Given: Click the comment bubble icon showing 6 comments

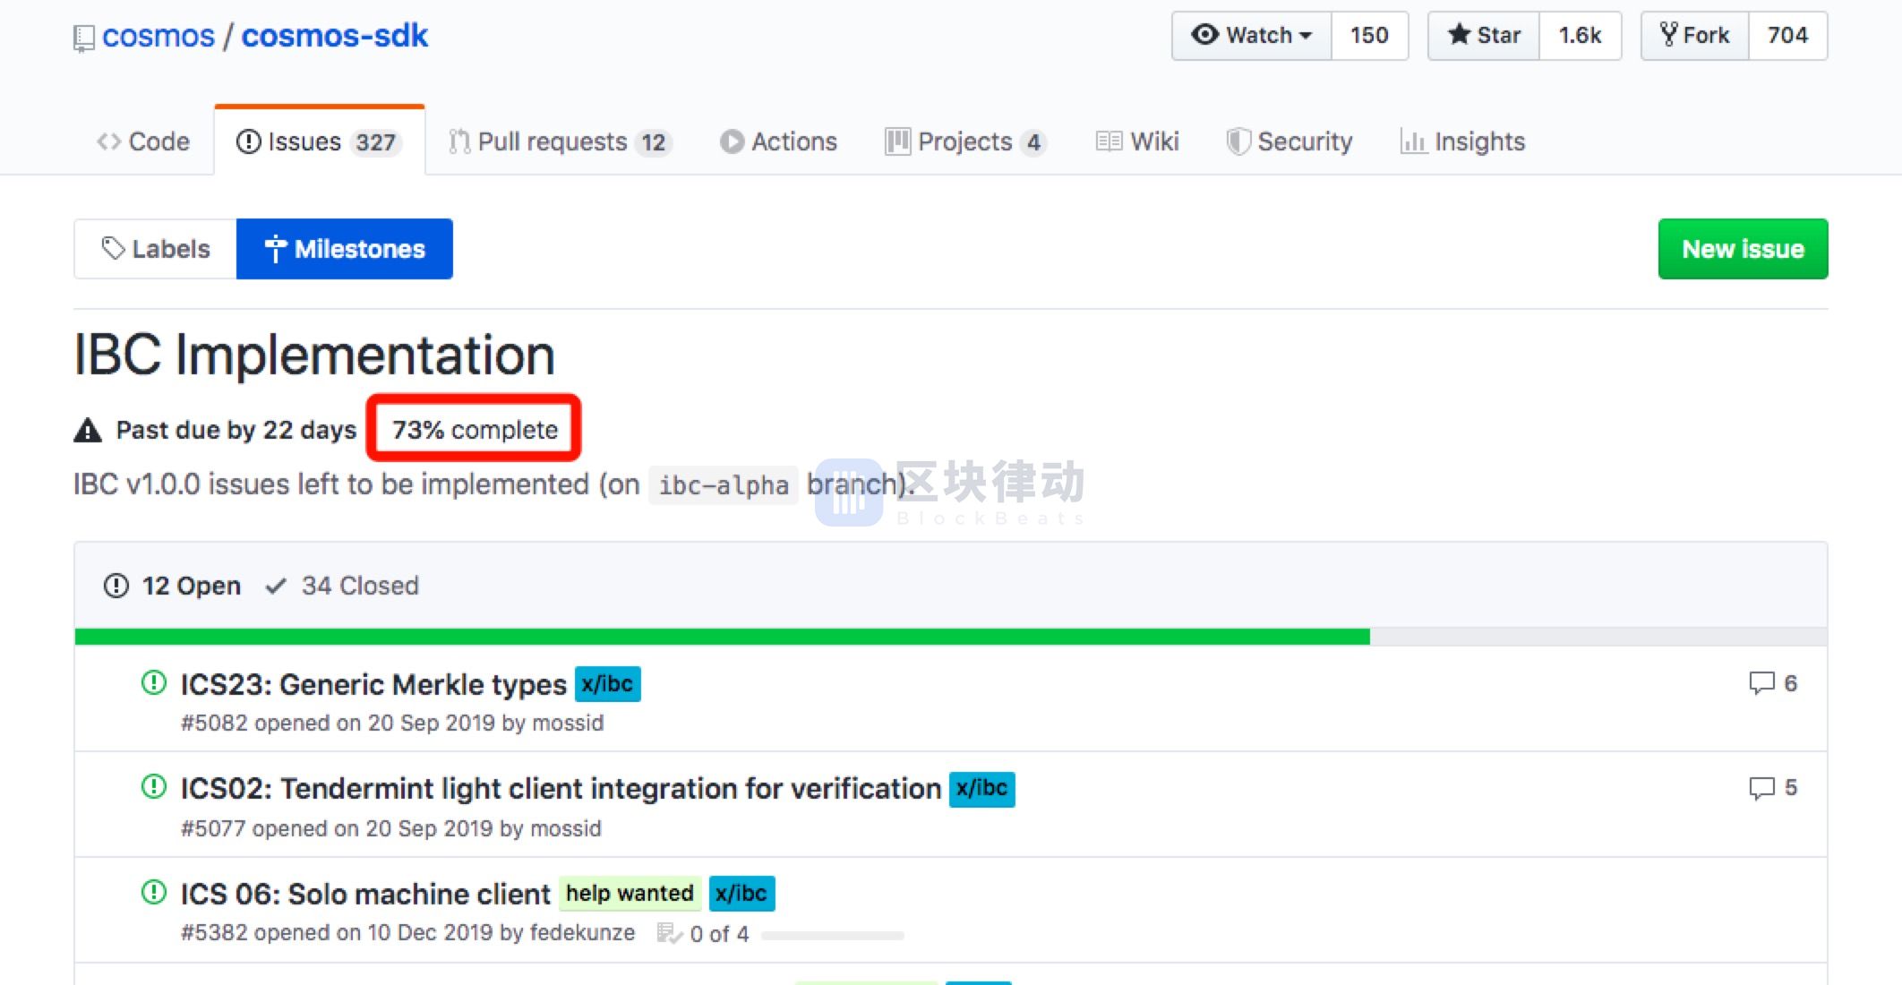Looking at the screenshot, I should coord(1761,683).
